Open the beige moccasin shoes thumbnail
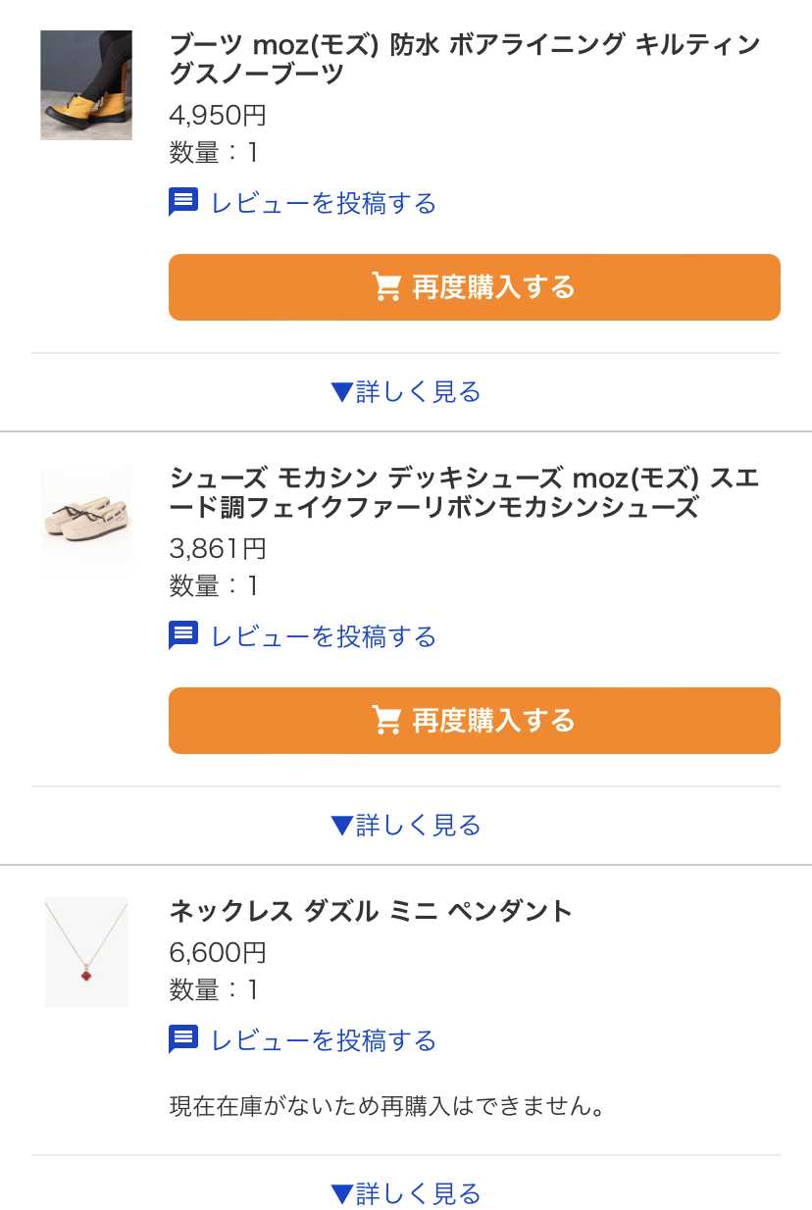The height and width of the screenshot is (1210, 812). coord(86,518)
